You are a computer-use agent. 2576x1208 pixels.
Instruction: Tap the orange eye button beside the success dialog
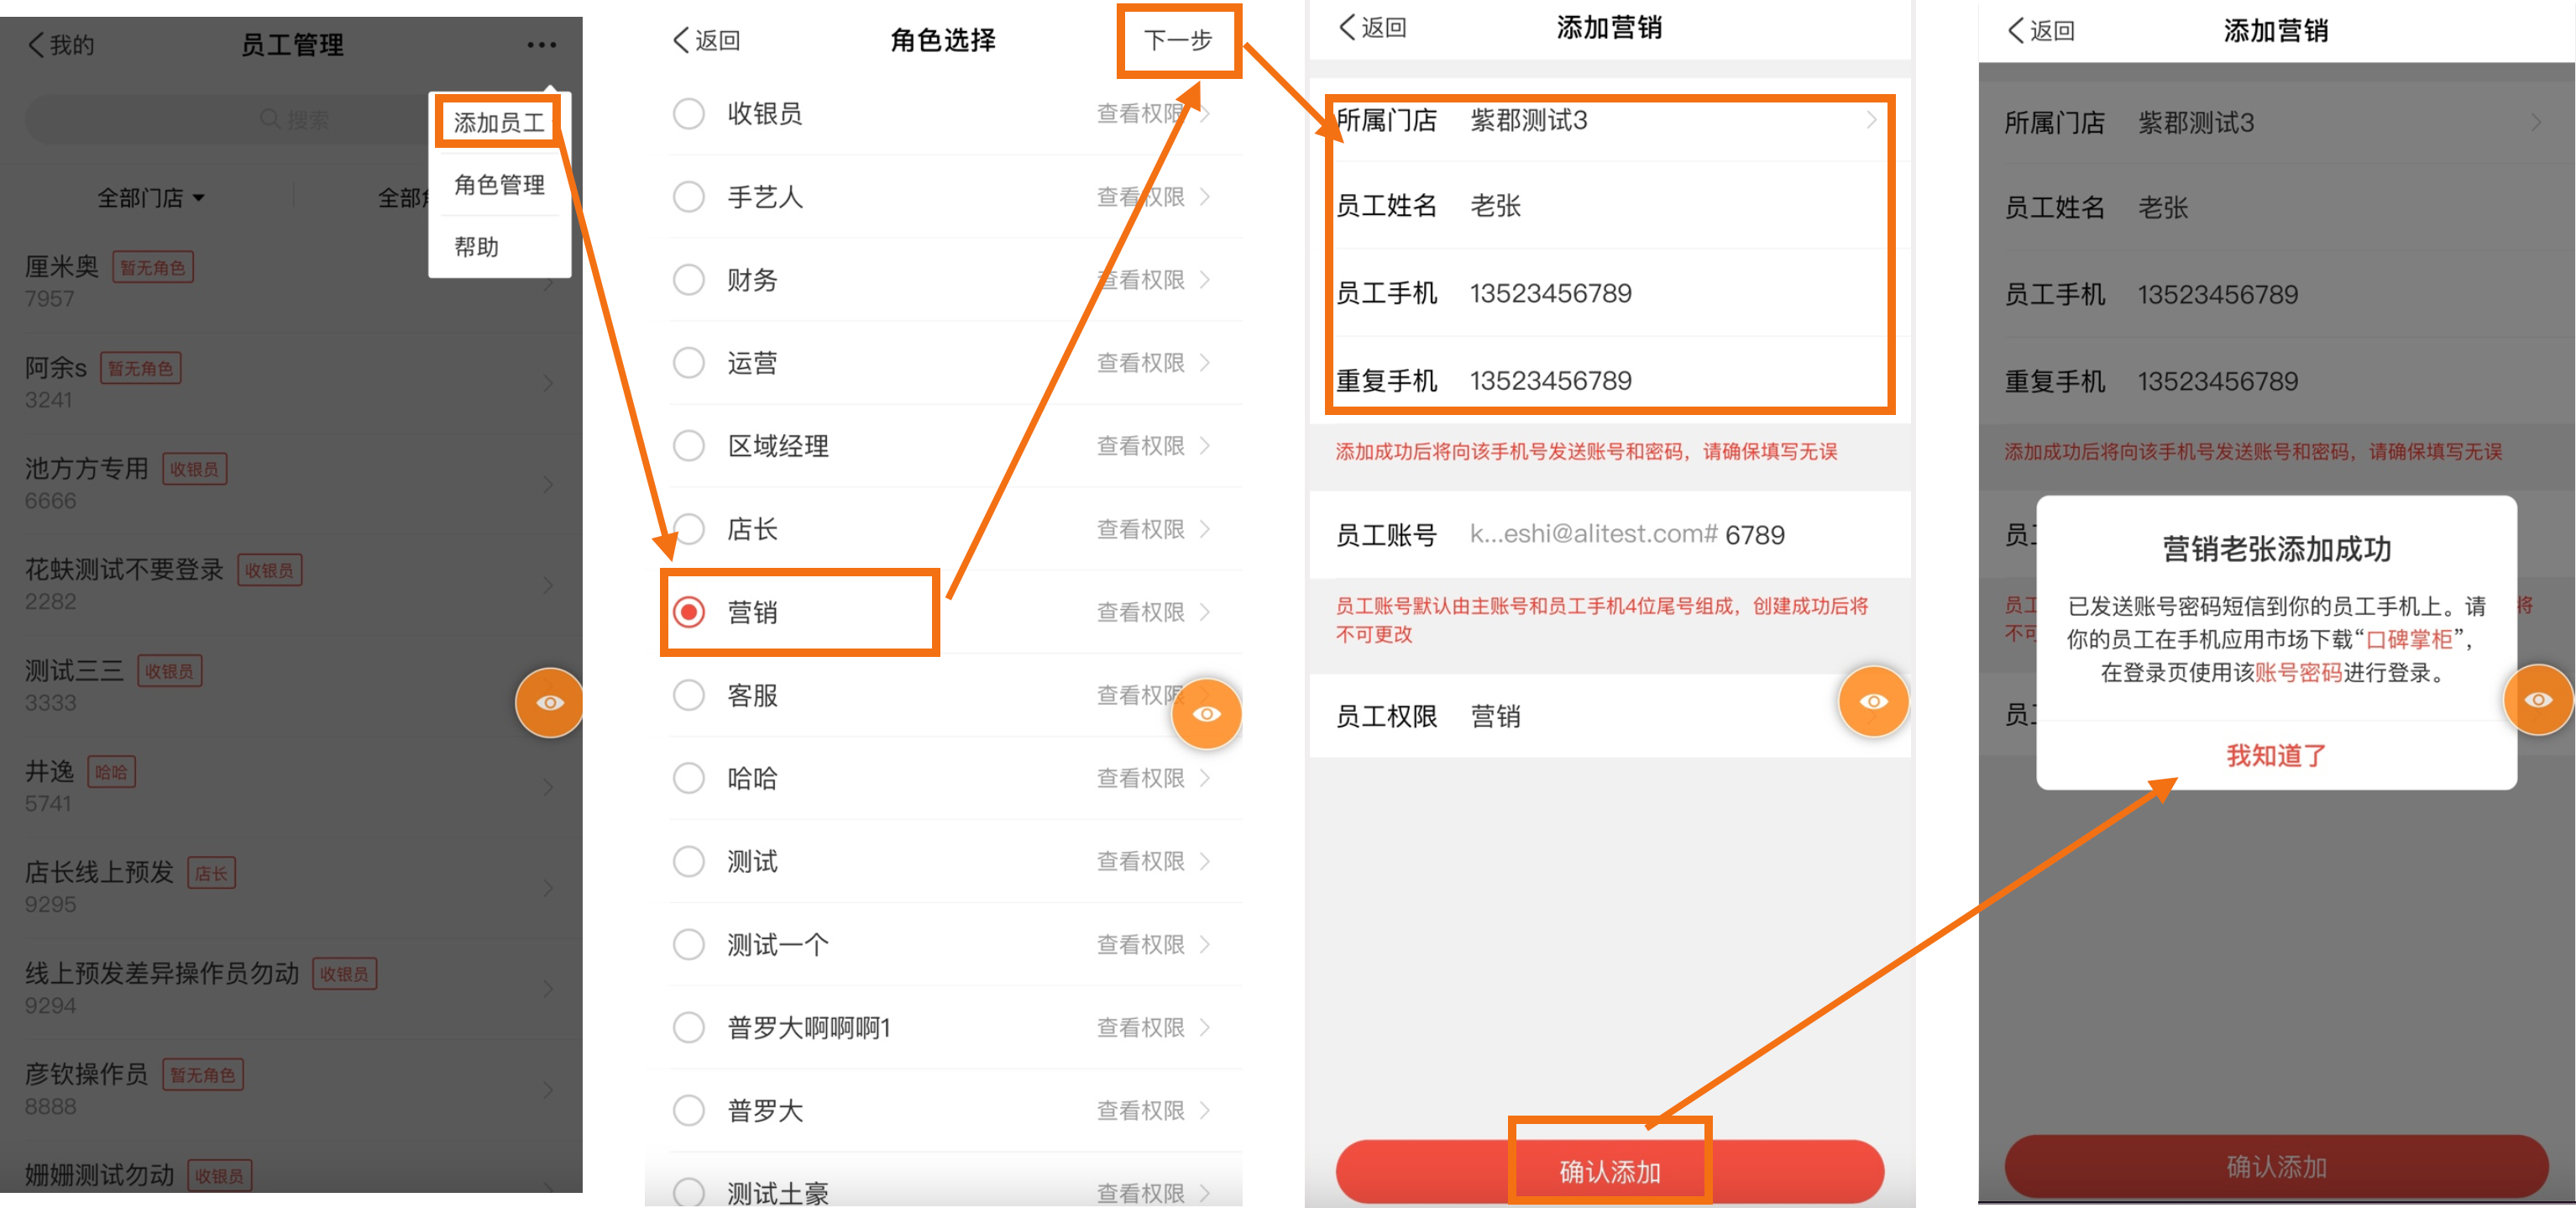pyautogui.click(x=2538, y=700)
